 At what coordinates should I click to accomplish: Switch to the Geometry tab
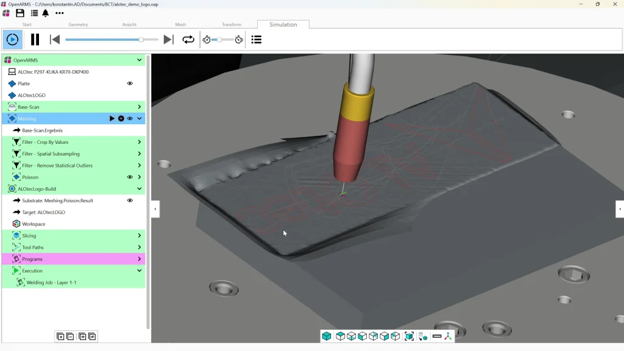coord(78,24)
